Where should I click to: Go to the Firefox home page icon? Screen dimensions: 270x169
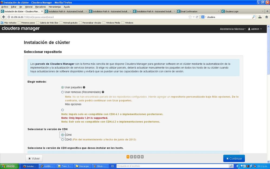pos(266,17)
